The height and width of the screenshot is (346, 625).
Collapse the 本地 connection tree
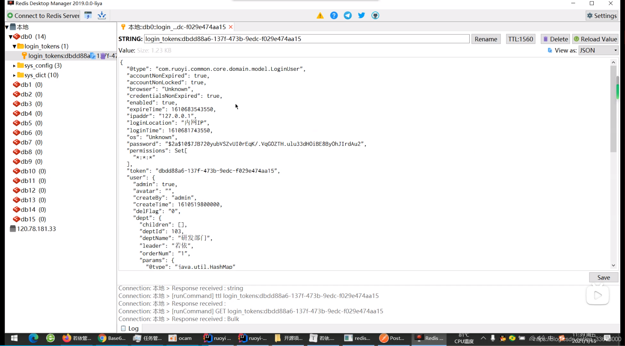point(7,27)
